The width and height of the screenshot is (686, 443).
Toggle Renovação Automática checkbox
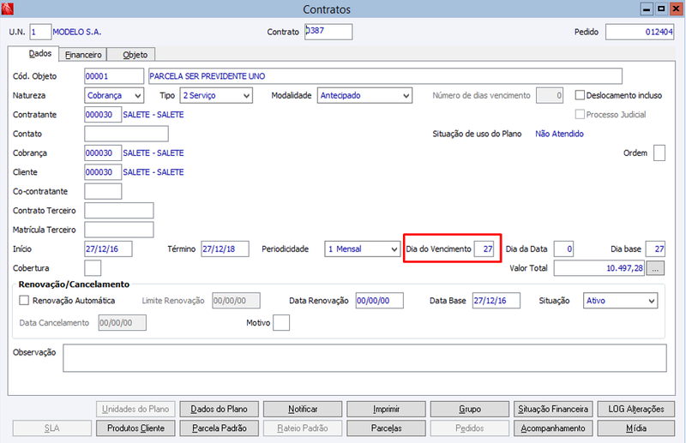tap(24, 301)
